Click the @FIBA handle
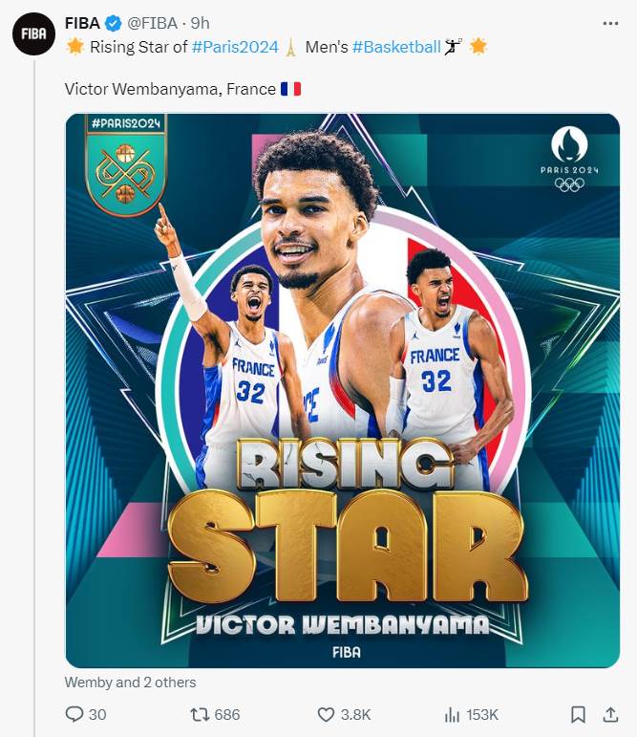637x737 pixels. coord(153,23)
